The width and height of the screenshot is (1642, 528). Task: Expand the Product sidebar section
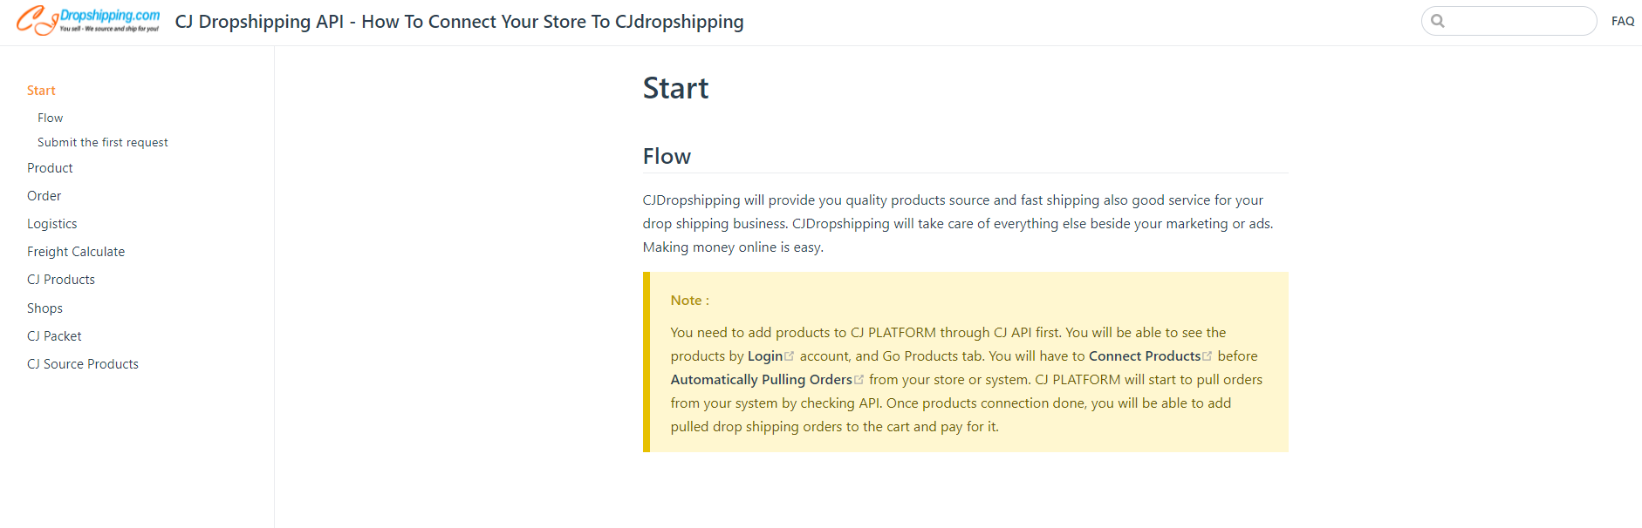[x=50, y=168]
